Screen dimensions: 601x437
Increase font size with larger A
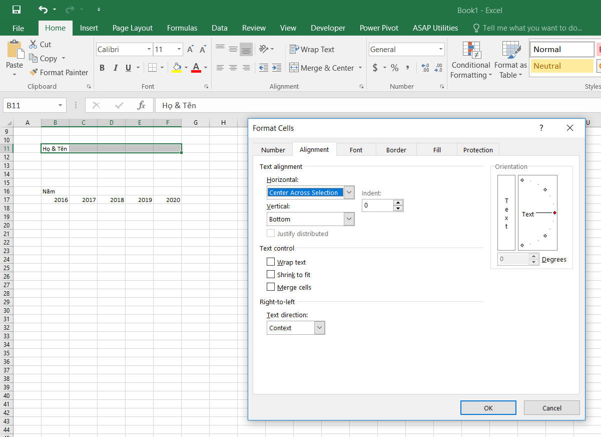tap(190, 50)
